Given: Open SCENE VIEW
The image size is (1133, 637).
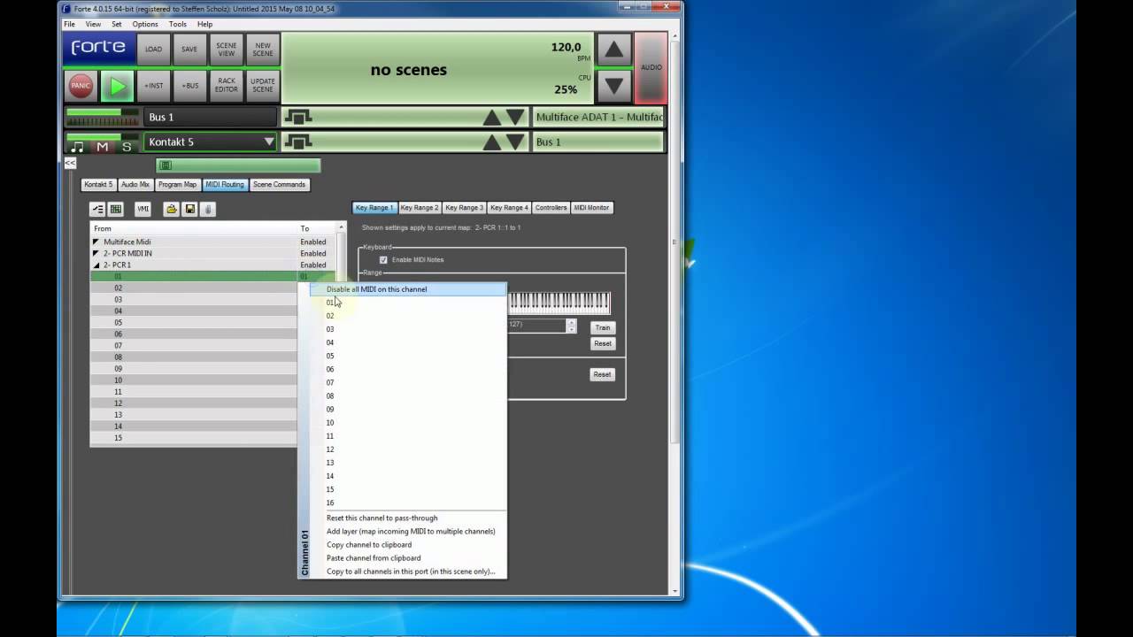Looking at the screenshot, I should tap(227, 50).
